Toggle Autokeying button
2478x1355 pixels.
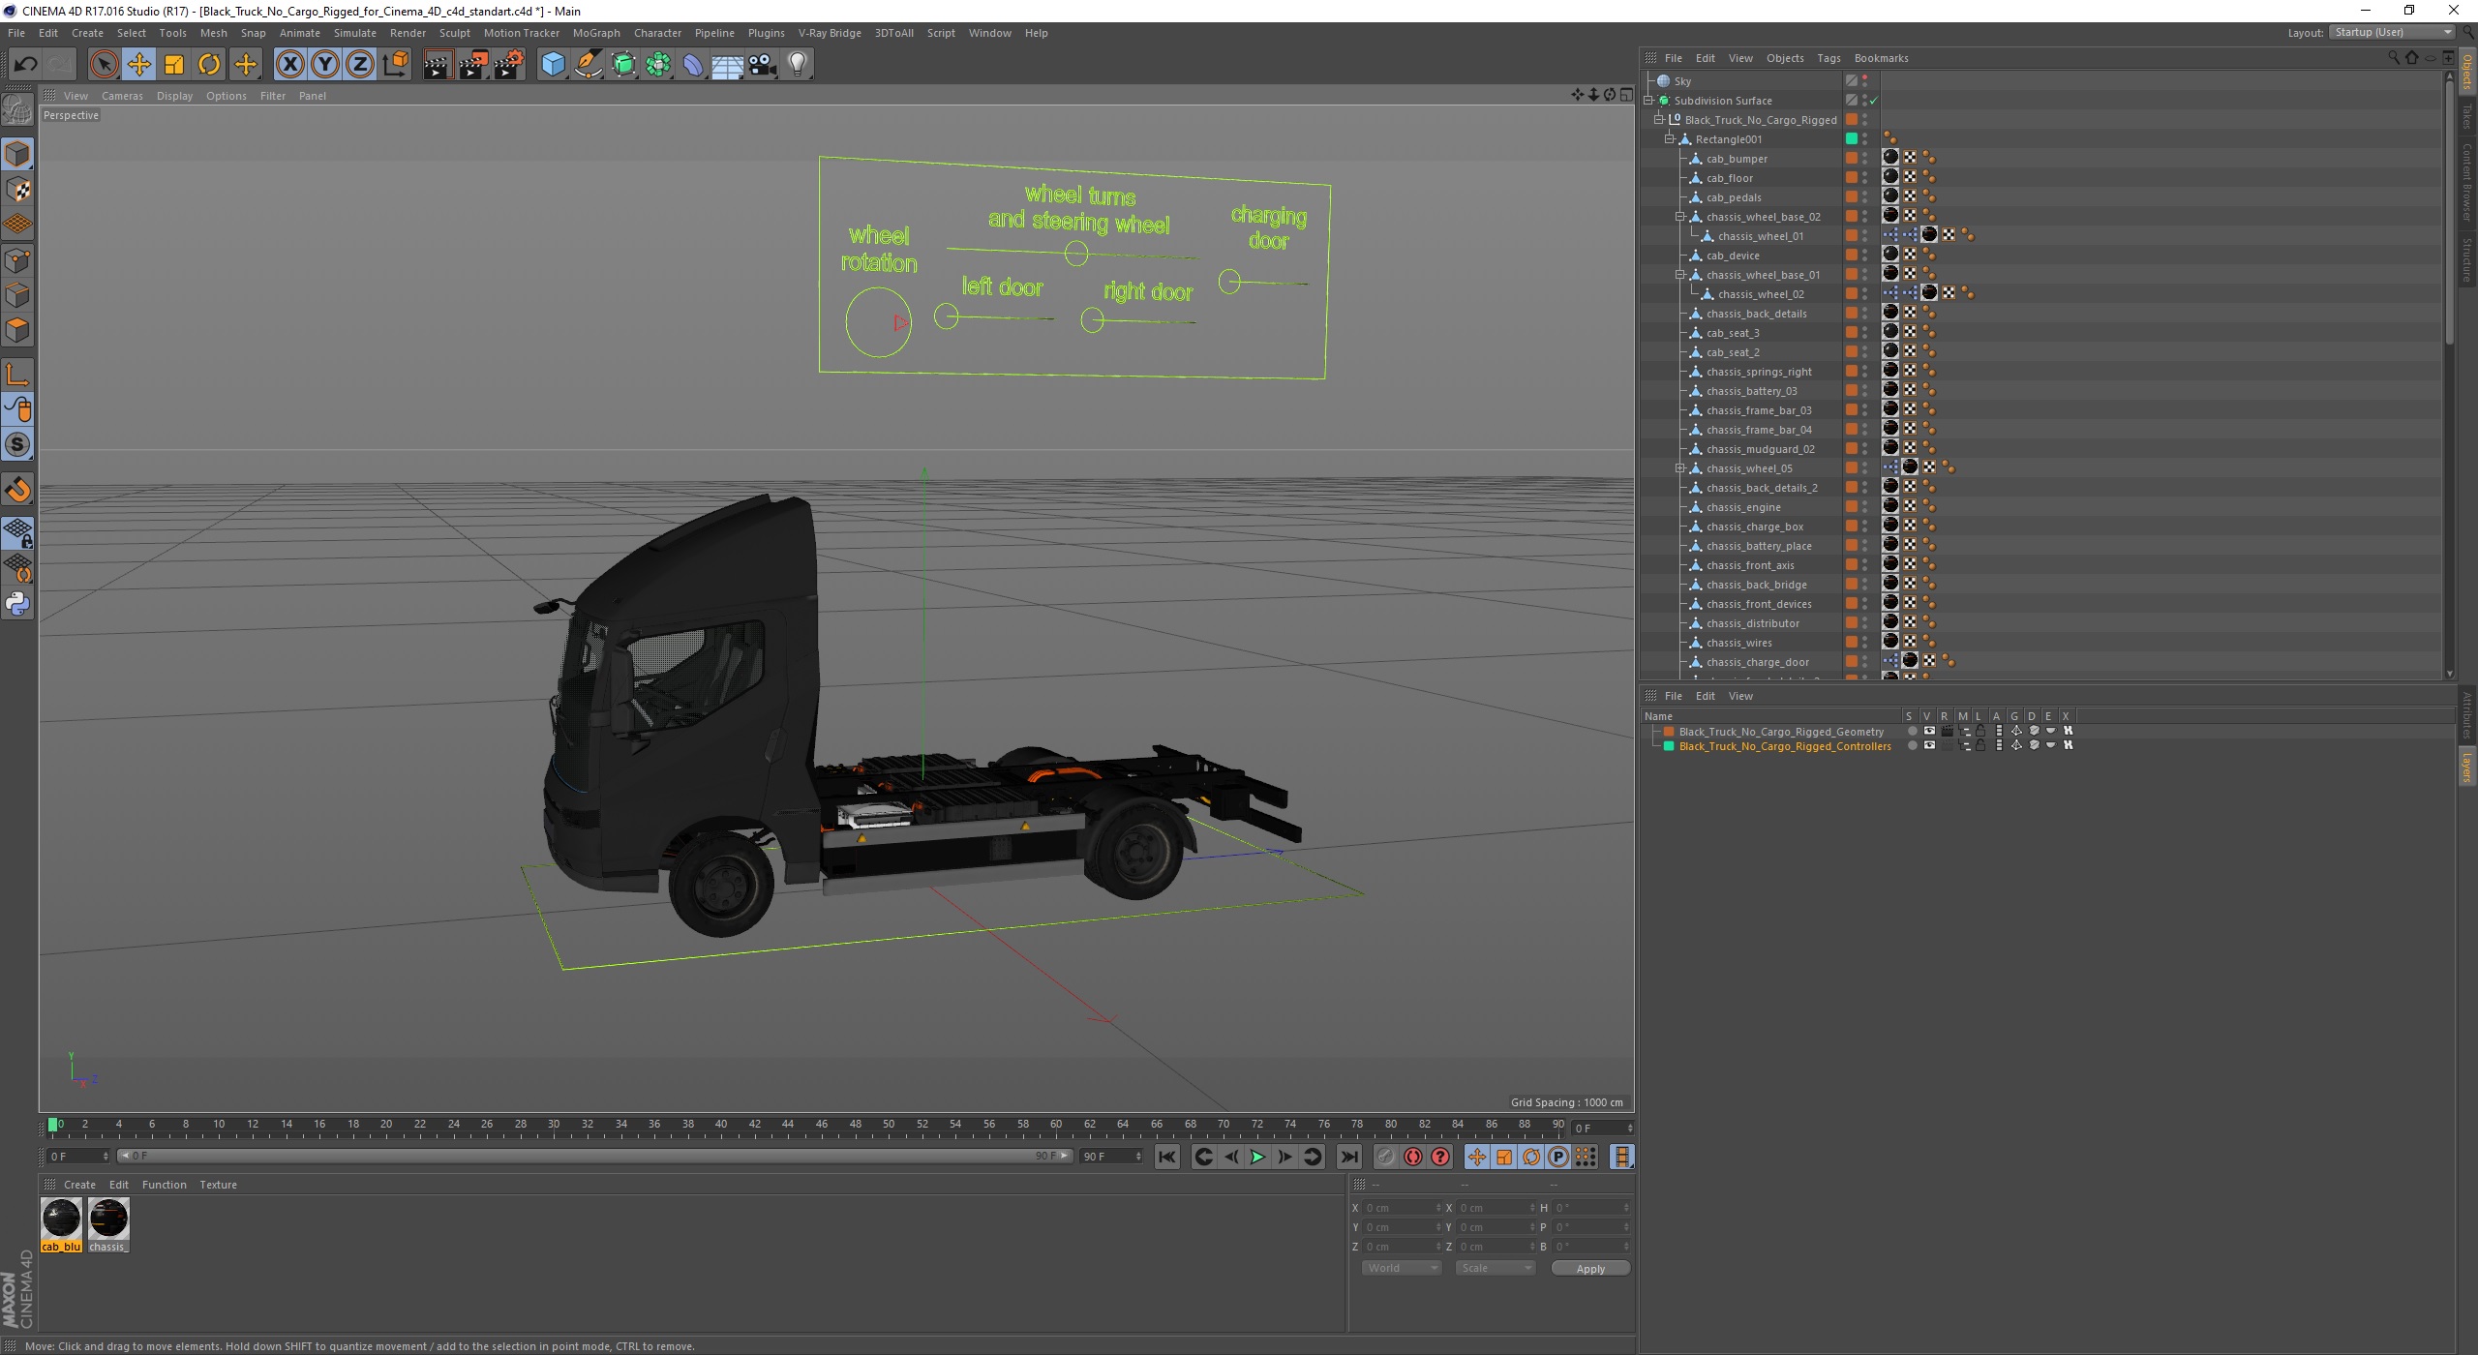pyautogui.click(x=1413, y=1157)
